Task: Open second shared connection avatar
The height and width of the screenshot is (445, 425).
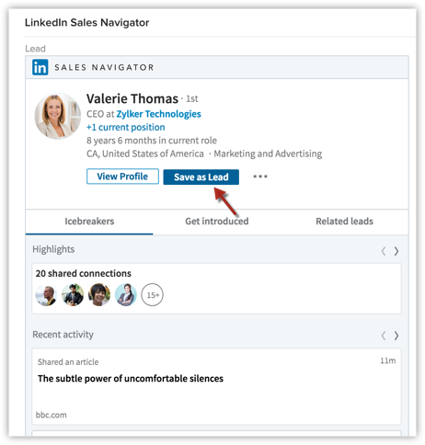Action: pyautogui.click(x=73, y=295)
